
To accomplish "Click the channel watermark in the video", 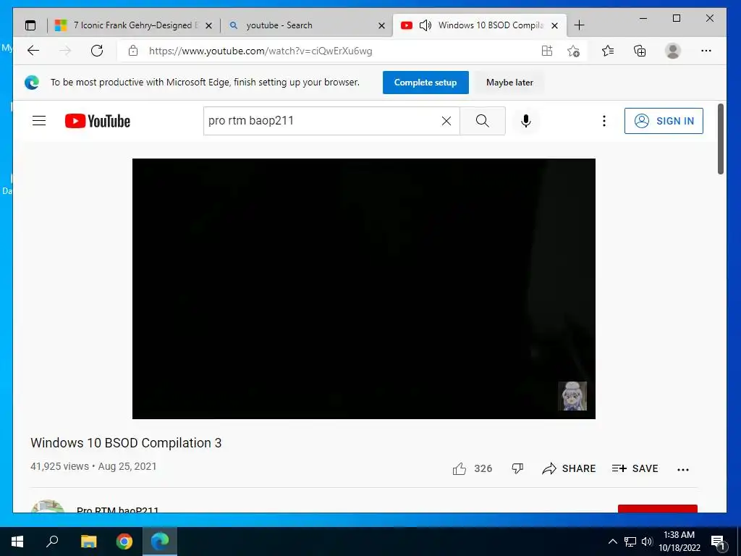I will pos(572,396).
